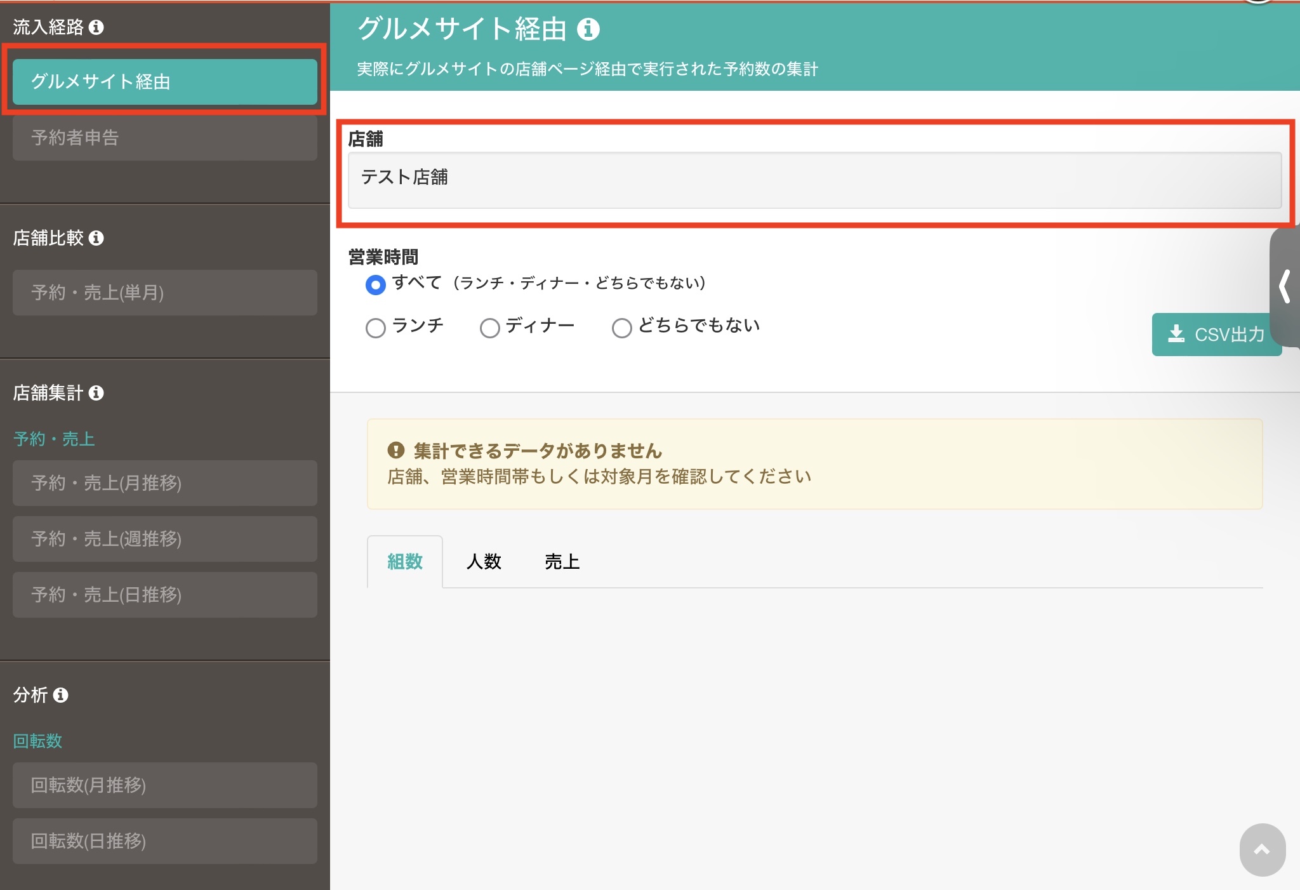Open 予約者申告 in sidebar

click(165, 137)
